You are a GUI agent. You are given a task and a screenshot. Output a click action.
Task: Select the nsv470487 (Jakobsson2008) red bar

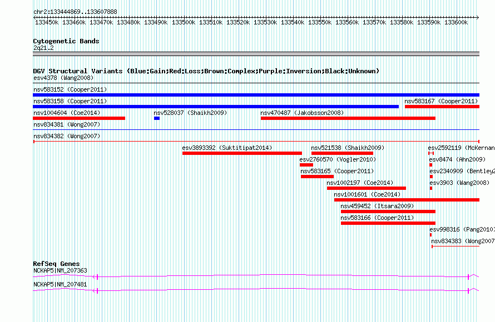point(348,118)
